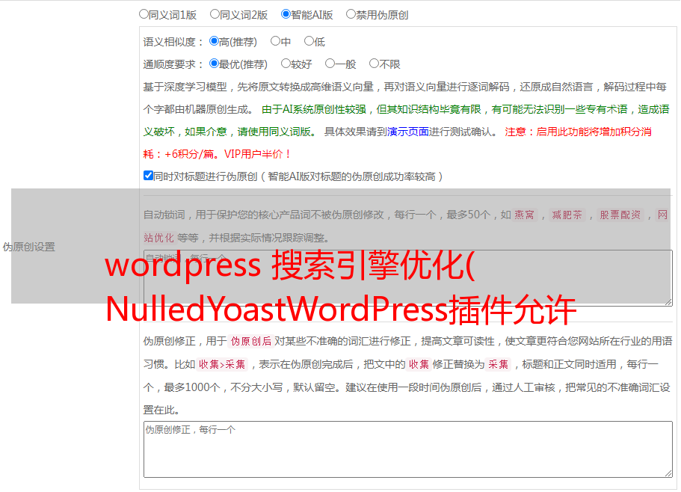
Task: Set 通顺度要求 to 较好
Action: [x=286, y=64]
